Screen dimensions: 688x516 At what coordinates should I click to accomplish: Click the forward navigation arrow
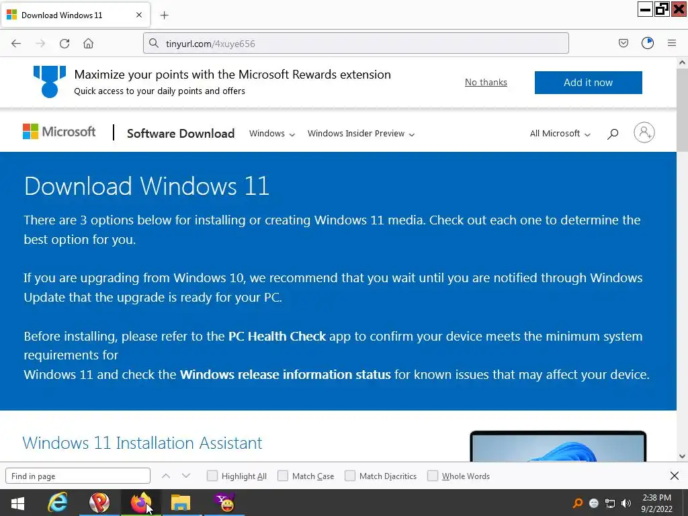(40, 44)
